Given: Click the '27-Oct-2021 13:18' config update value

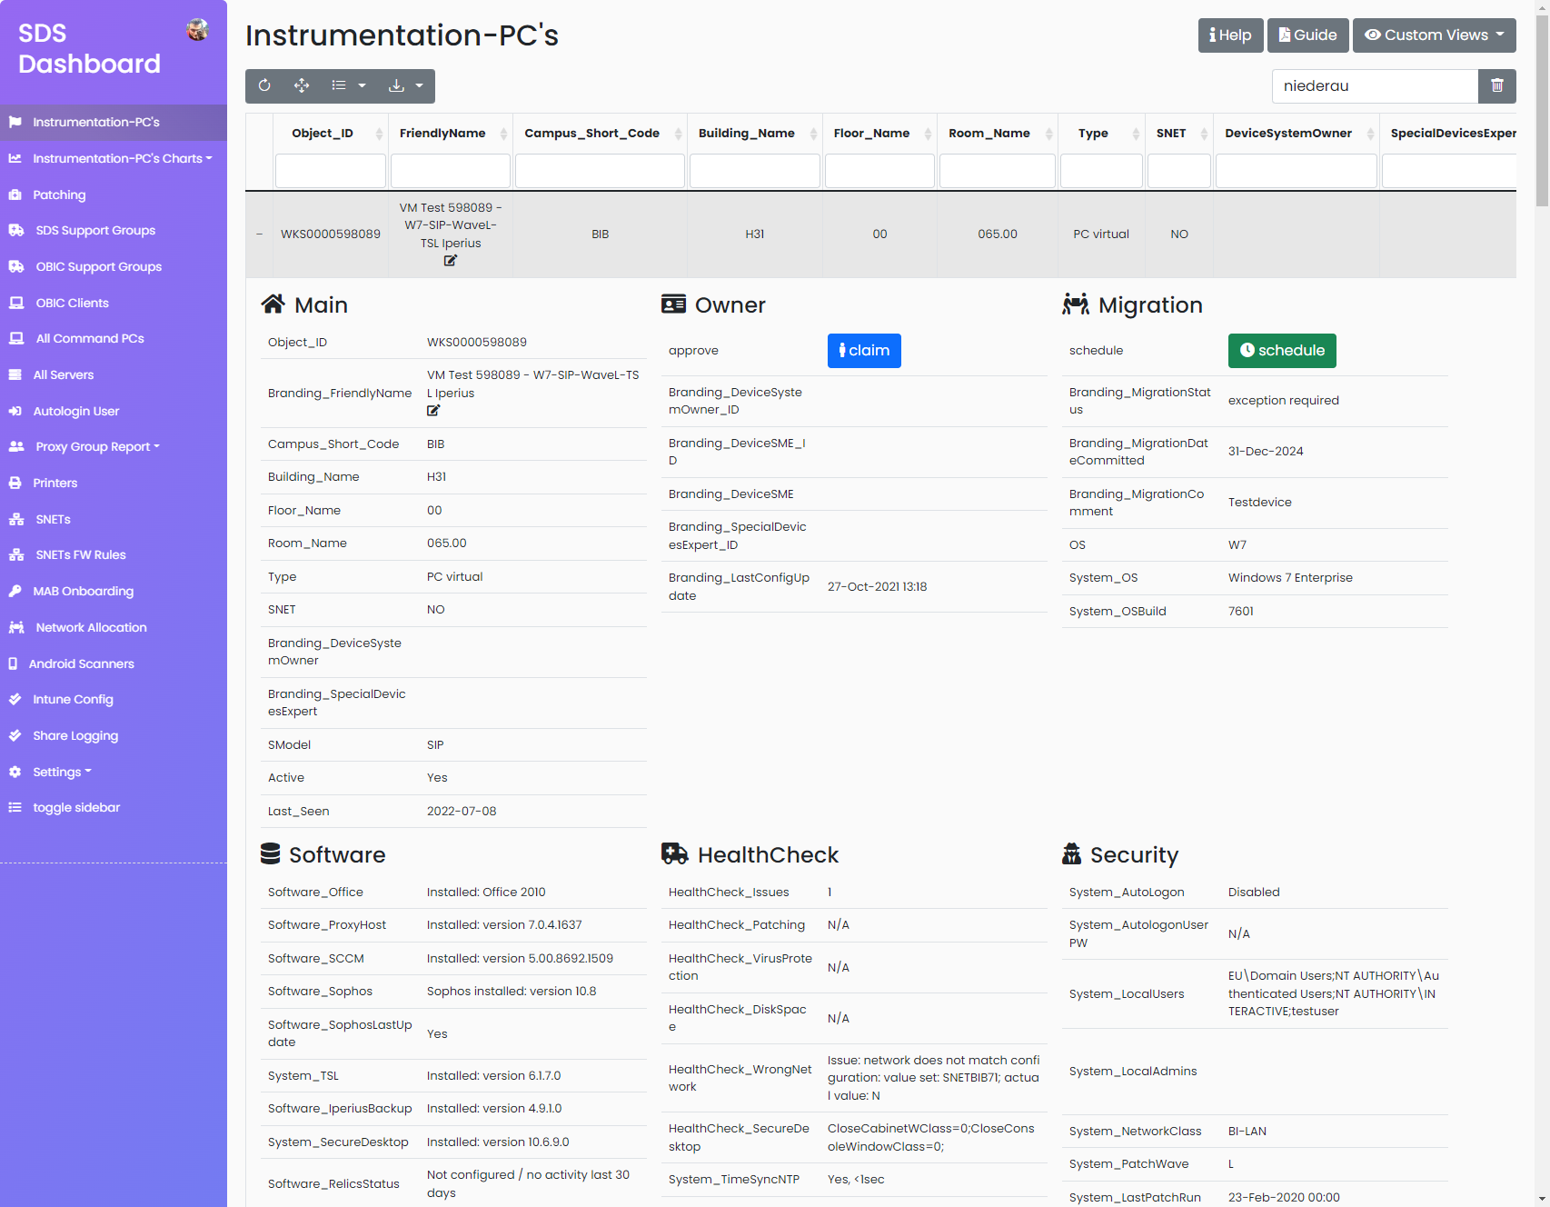Looking at the screenshot, I should pos(877,587).
